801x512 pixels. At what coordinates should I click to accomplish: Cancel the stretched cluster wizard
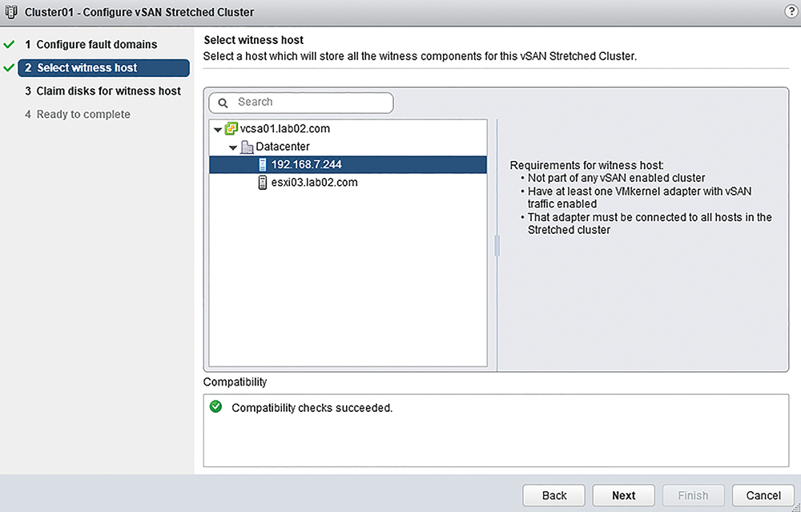pos(763,495)
